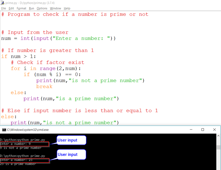Click the cmd.exe icon in the console title bar
Viewport: 221px width, 170px height.
point(4,130)
